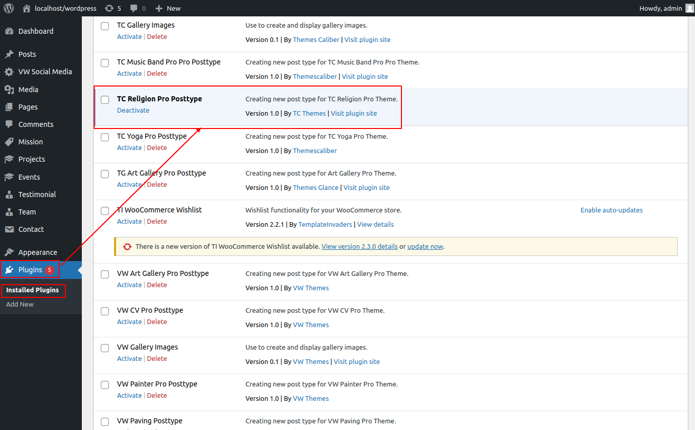Viewport: 695px width, 430px height.
Task: Activate TC Yoga Pro Posttype plugin
Action: (129, 148)
